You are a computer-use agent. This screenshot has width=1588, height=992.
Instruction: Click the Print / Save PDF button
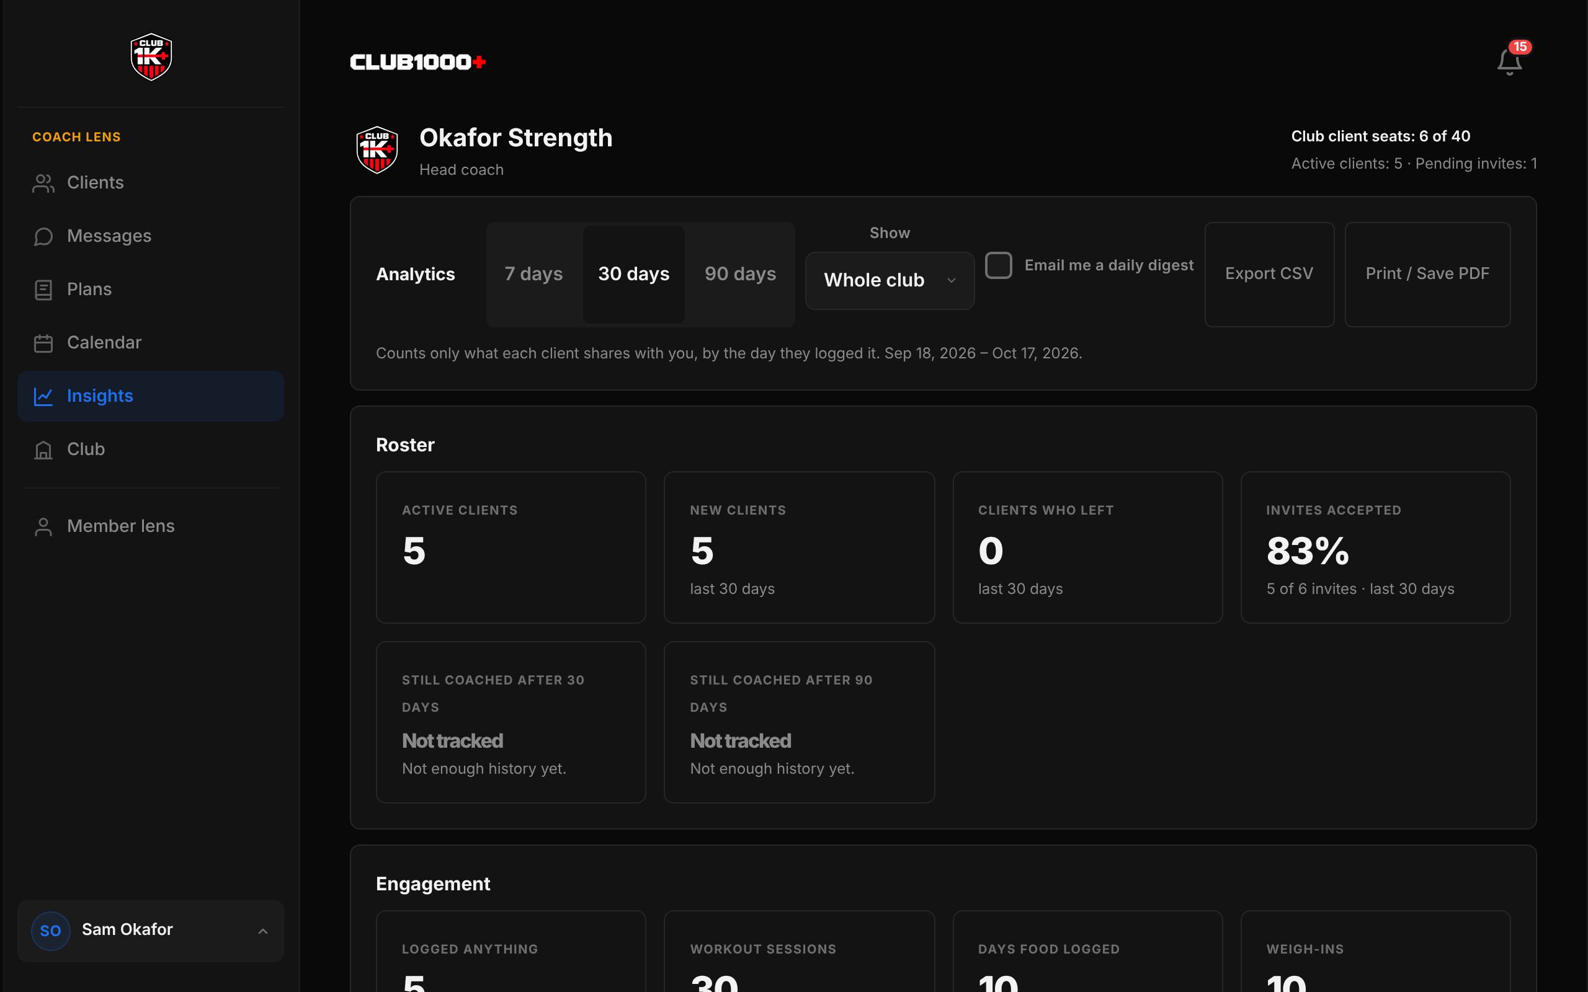tap(1427, 274)
